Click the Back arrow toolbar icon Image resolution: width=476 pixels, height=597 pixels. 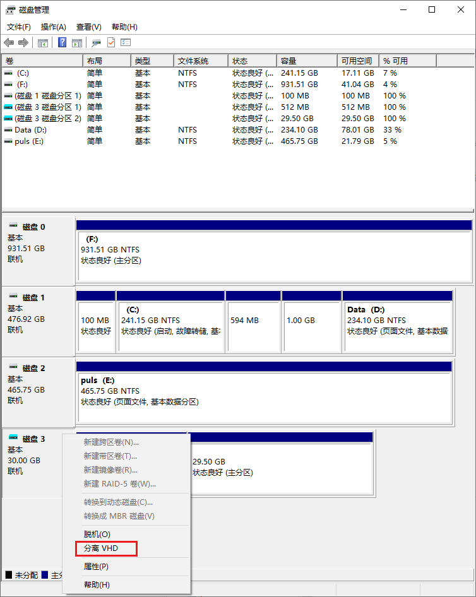[x=9, y=42]
